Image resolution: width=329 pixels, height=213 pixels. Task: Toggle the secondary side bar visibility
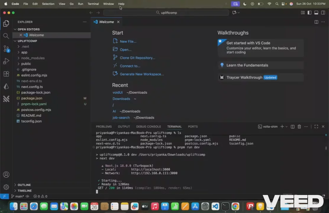[323, 13]
